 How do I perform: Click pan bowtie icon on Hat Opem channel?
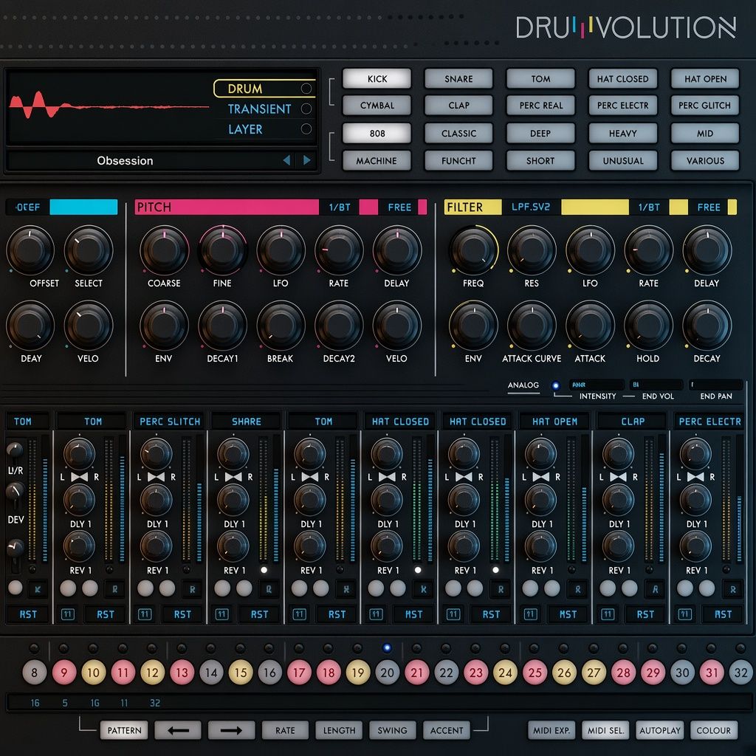pyautogui.click(x=541, y=477)
